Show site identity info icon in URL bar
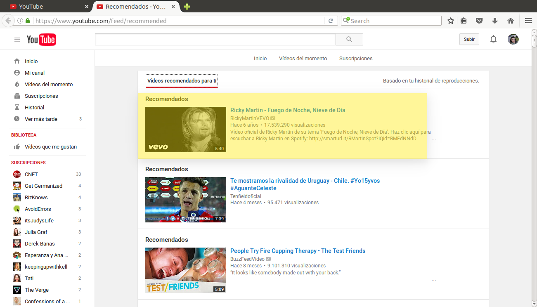The image size is (537, 307). point(20,21)
